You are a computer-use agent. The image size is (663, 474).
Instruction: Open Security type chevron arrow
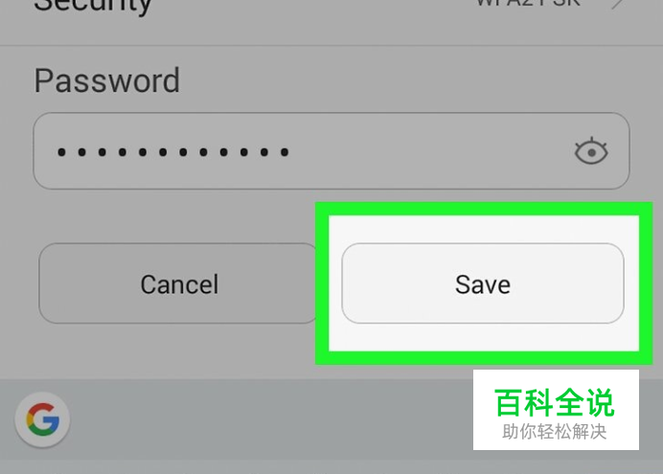(x=618, y=4)
